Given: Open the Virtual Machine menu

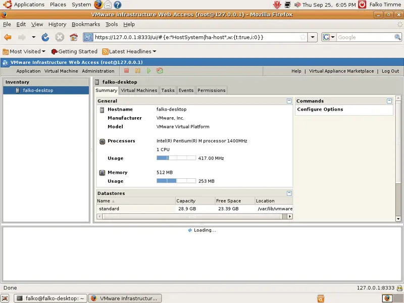Looking at the screenshot, I should (61, 71).
